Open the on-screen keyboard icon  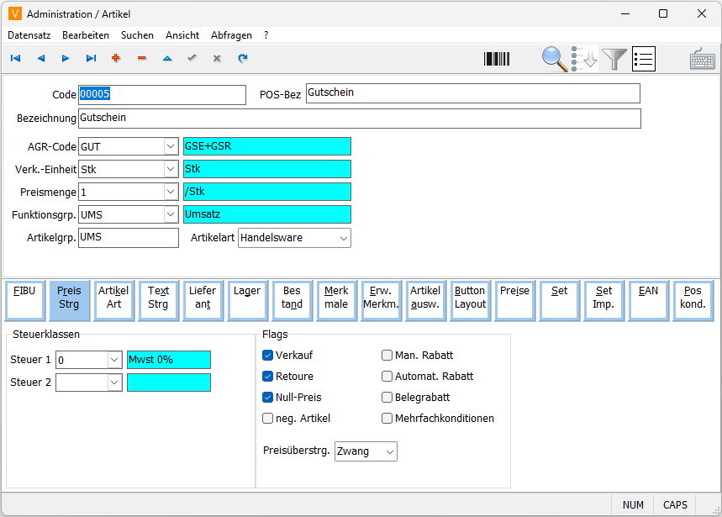703,59
